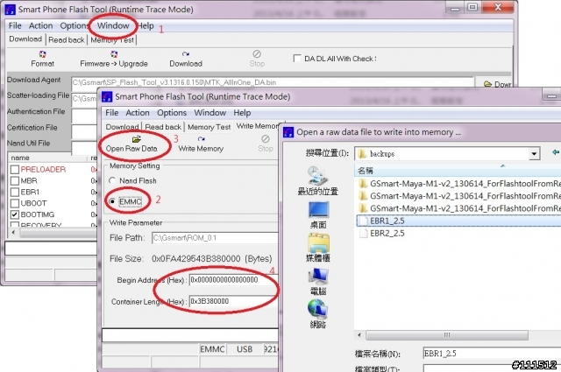561x372 pixels.
Task: Click the 名稱 column header to sort
Action: pos(366,171)
